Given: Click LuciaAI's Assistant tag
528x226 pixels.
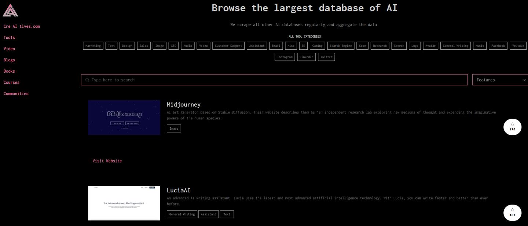Looking at the screenshot, I should (209, 214).
